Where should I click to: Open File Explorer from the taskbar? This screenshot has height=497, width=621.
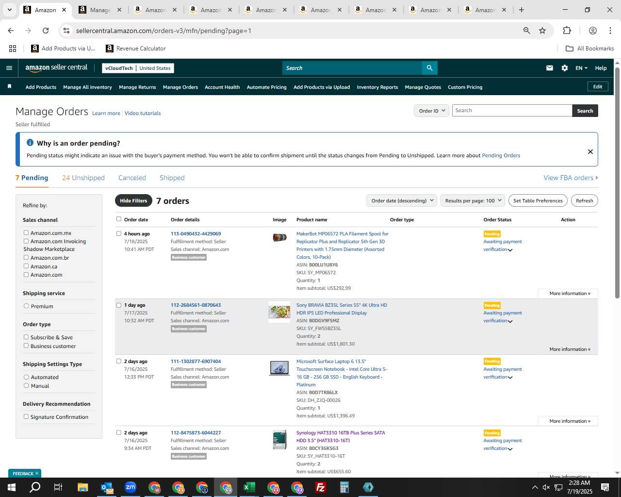tap(83, 487)
